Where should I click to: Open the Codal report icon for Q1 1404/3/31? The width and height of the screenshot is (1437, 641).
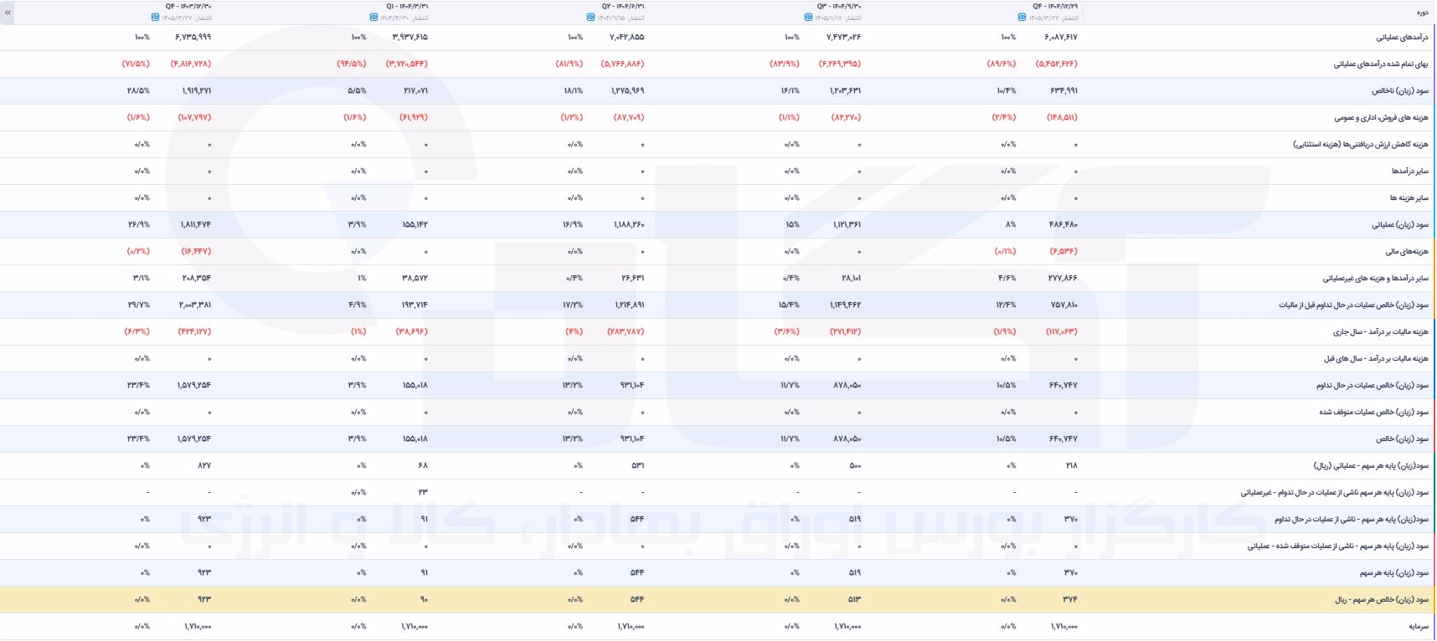coord(373,17)
